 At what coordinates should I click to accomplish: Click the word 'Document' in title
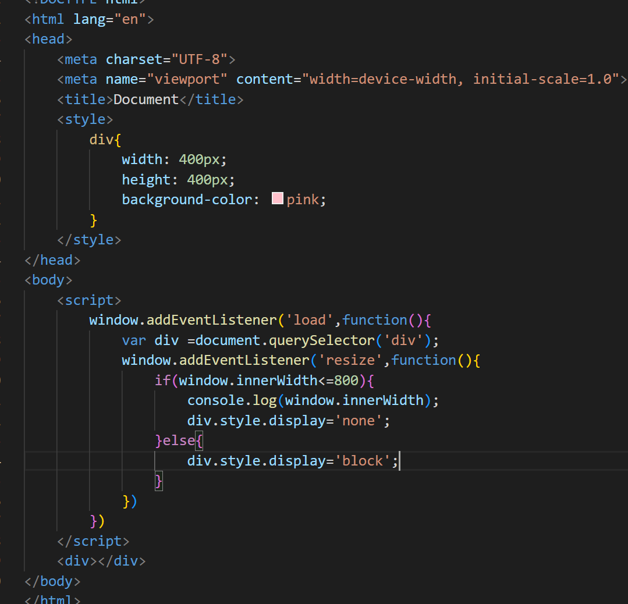tap(146, 100)
